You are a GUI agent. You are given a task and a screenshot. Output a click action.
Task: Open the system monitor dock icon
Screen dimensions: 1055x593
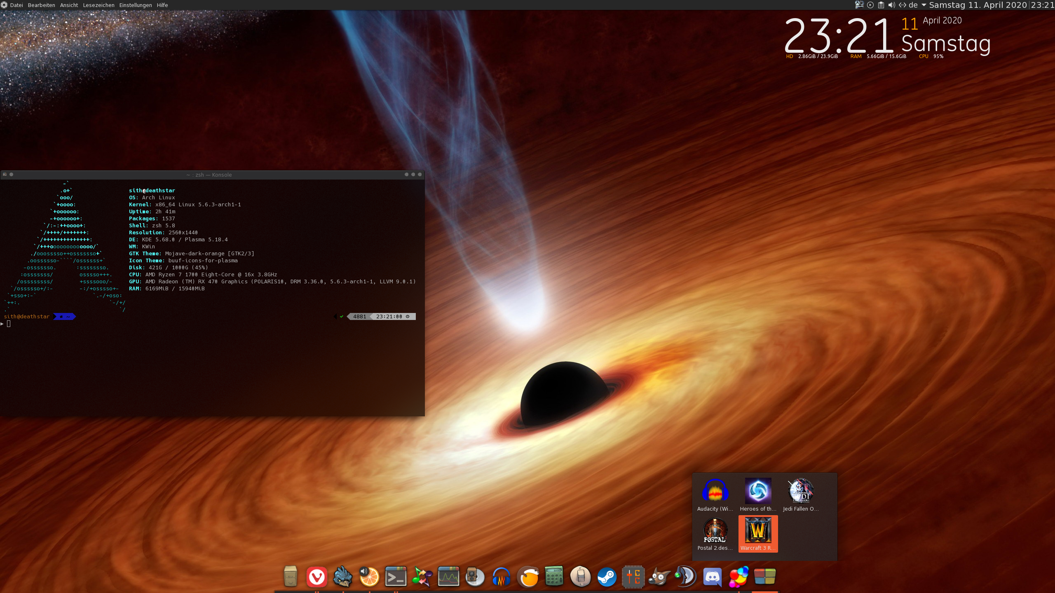point(448,577)
